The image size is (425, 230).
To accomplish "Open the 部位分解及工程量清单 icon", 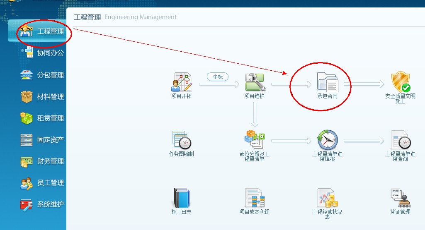I will 255,140.
